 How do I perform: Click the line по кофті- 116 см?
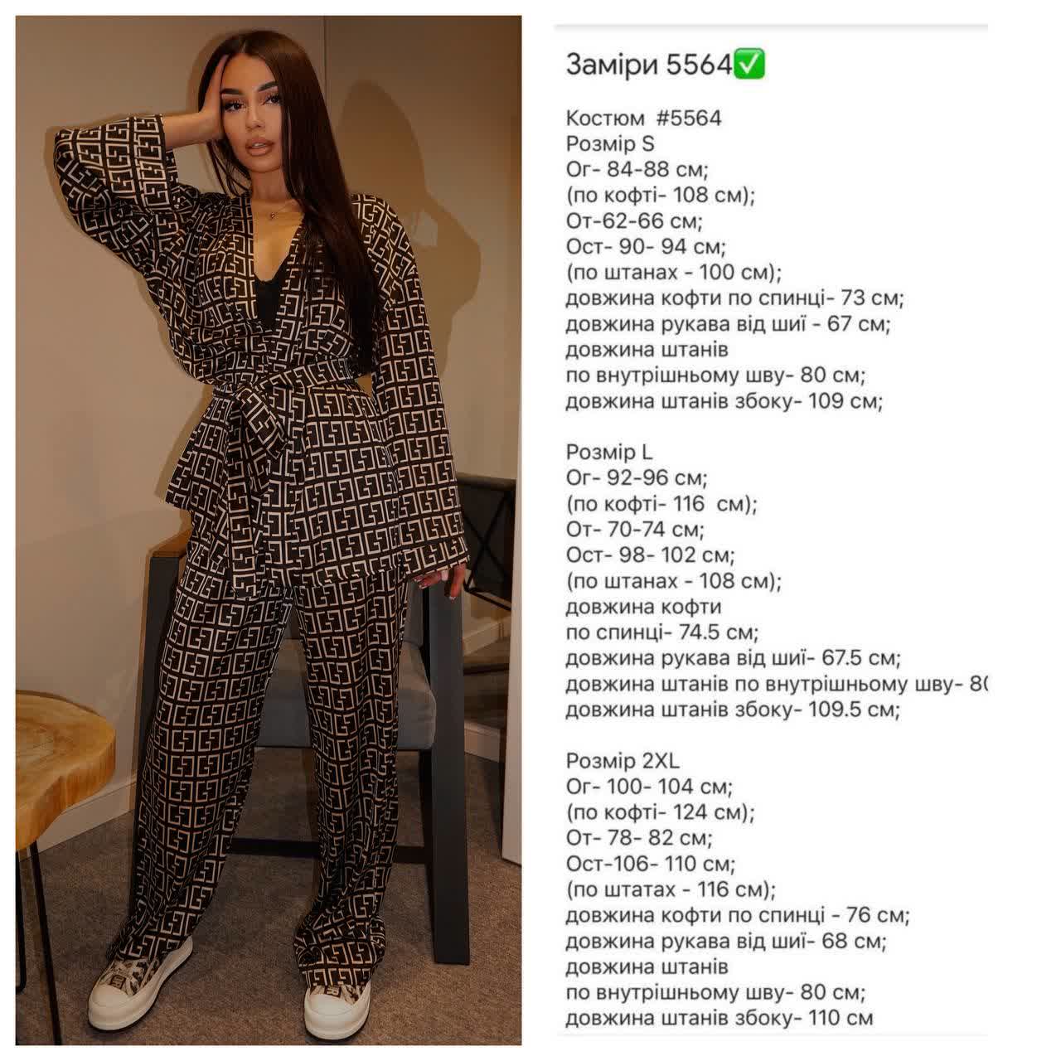(661, 503)
